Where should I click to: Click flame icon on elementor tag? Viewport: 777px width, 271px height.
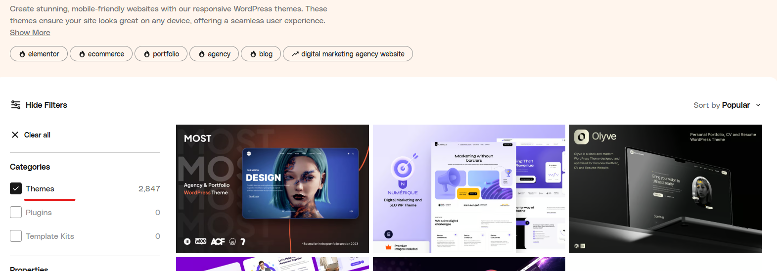22,54
